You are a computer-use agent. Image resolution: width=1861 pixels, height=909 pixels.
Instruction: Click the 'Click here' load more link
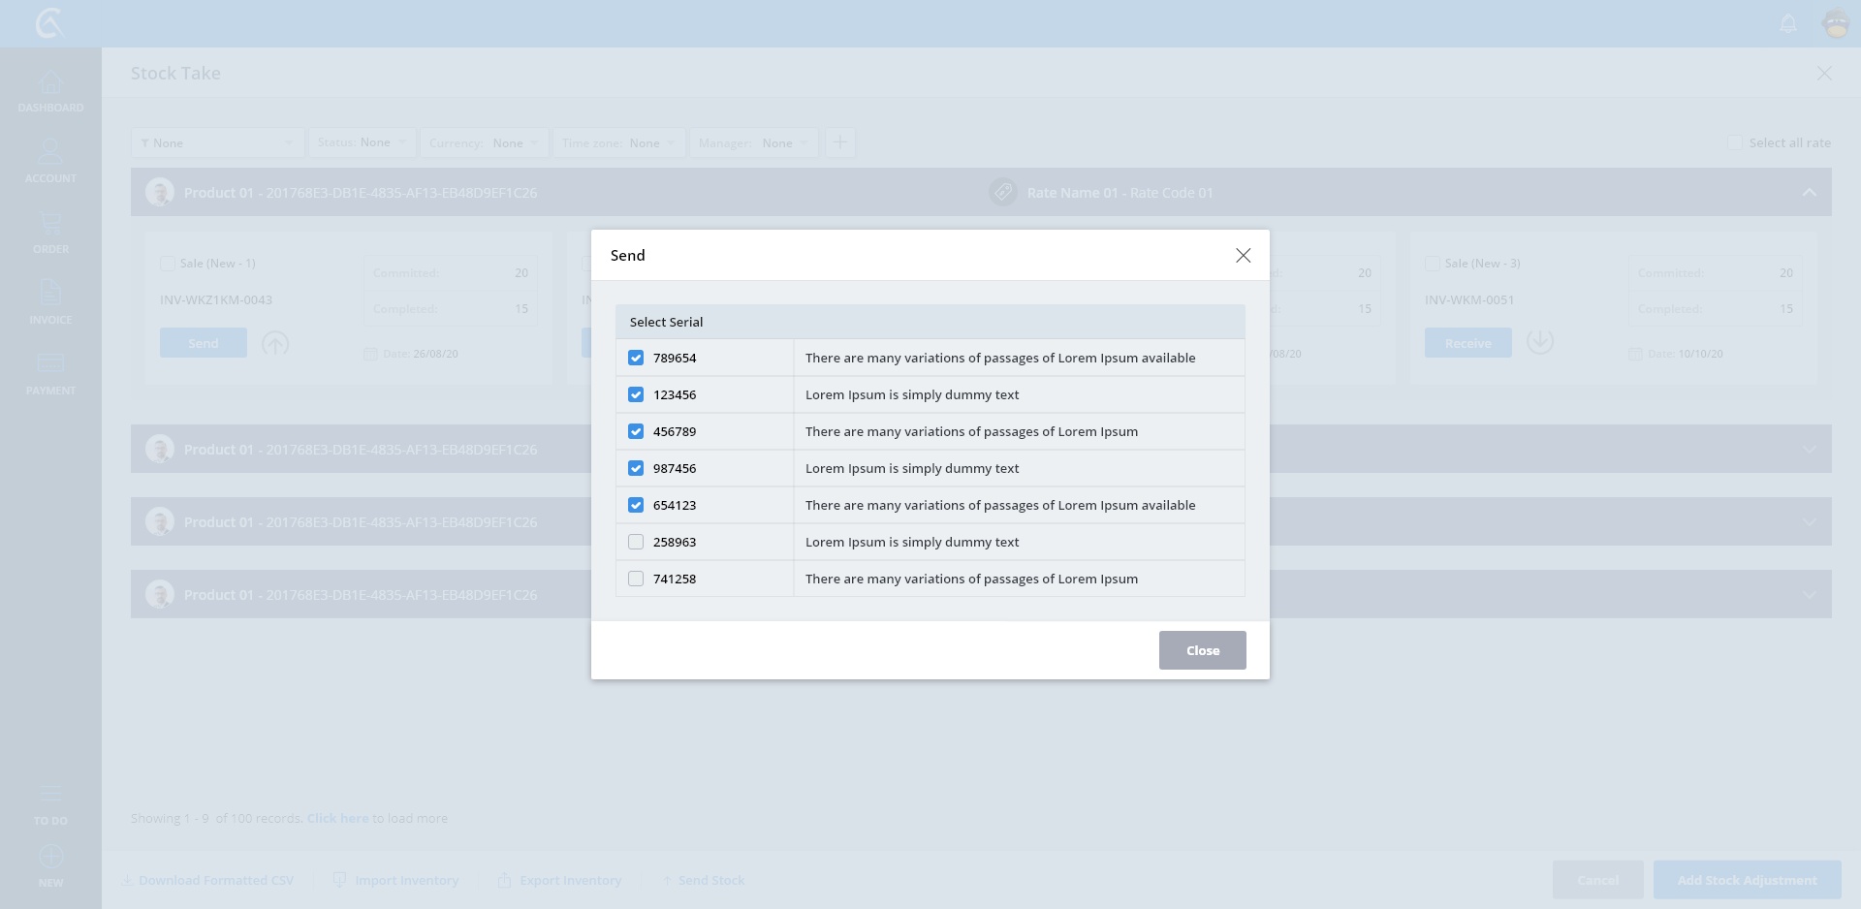pyautogui.click(x=337, y=818)
